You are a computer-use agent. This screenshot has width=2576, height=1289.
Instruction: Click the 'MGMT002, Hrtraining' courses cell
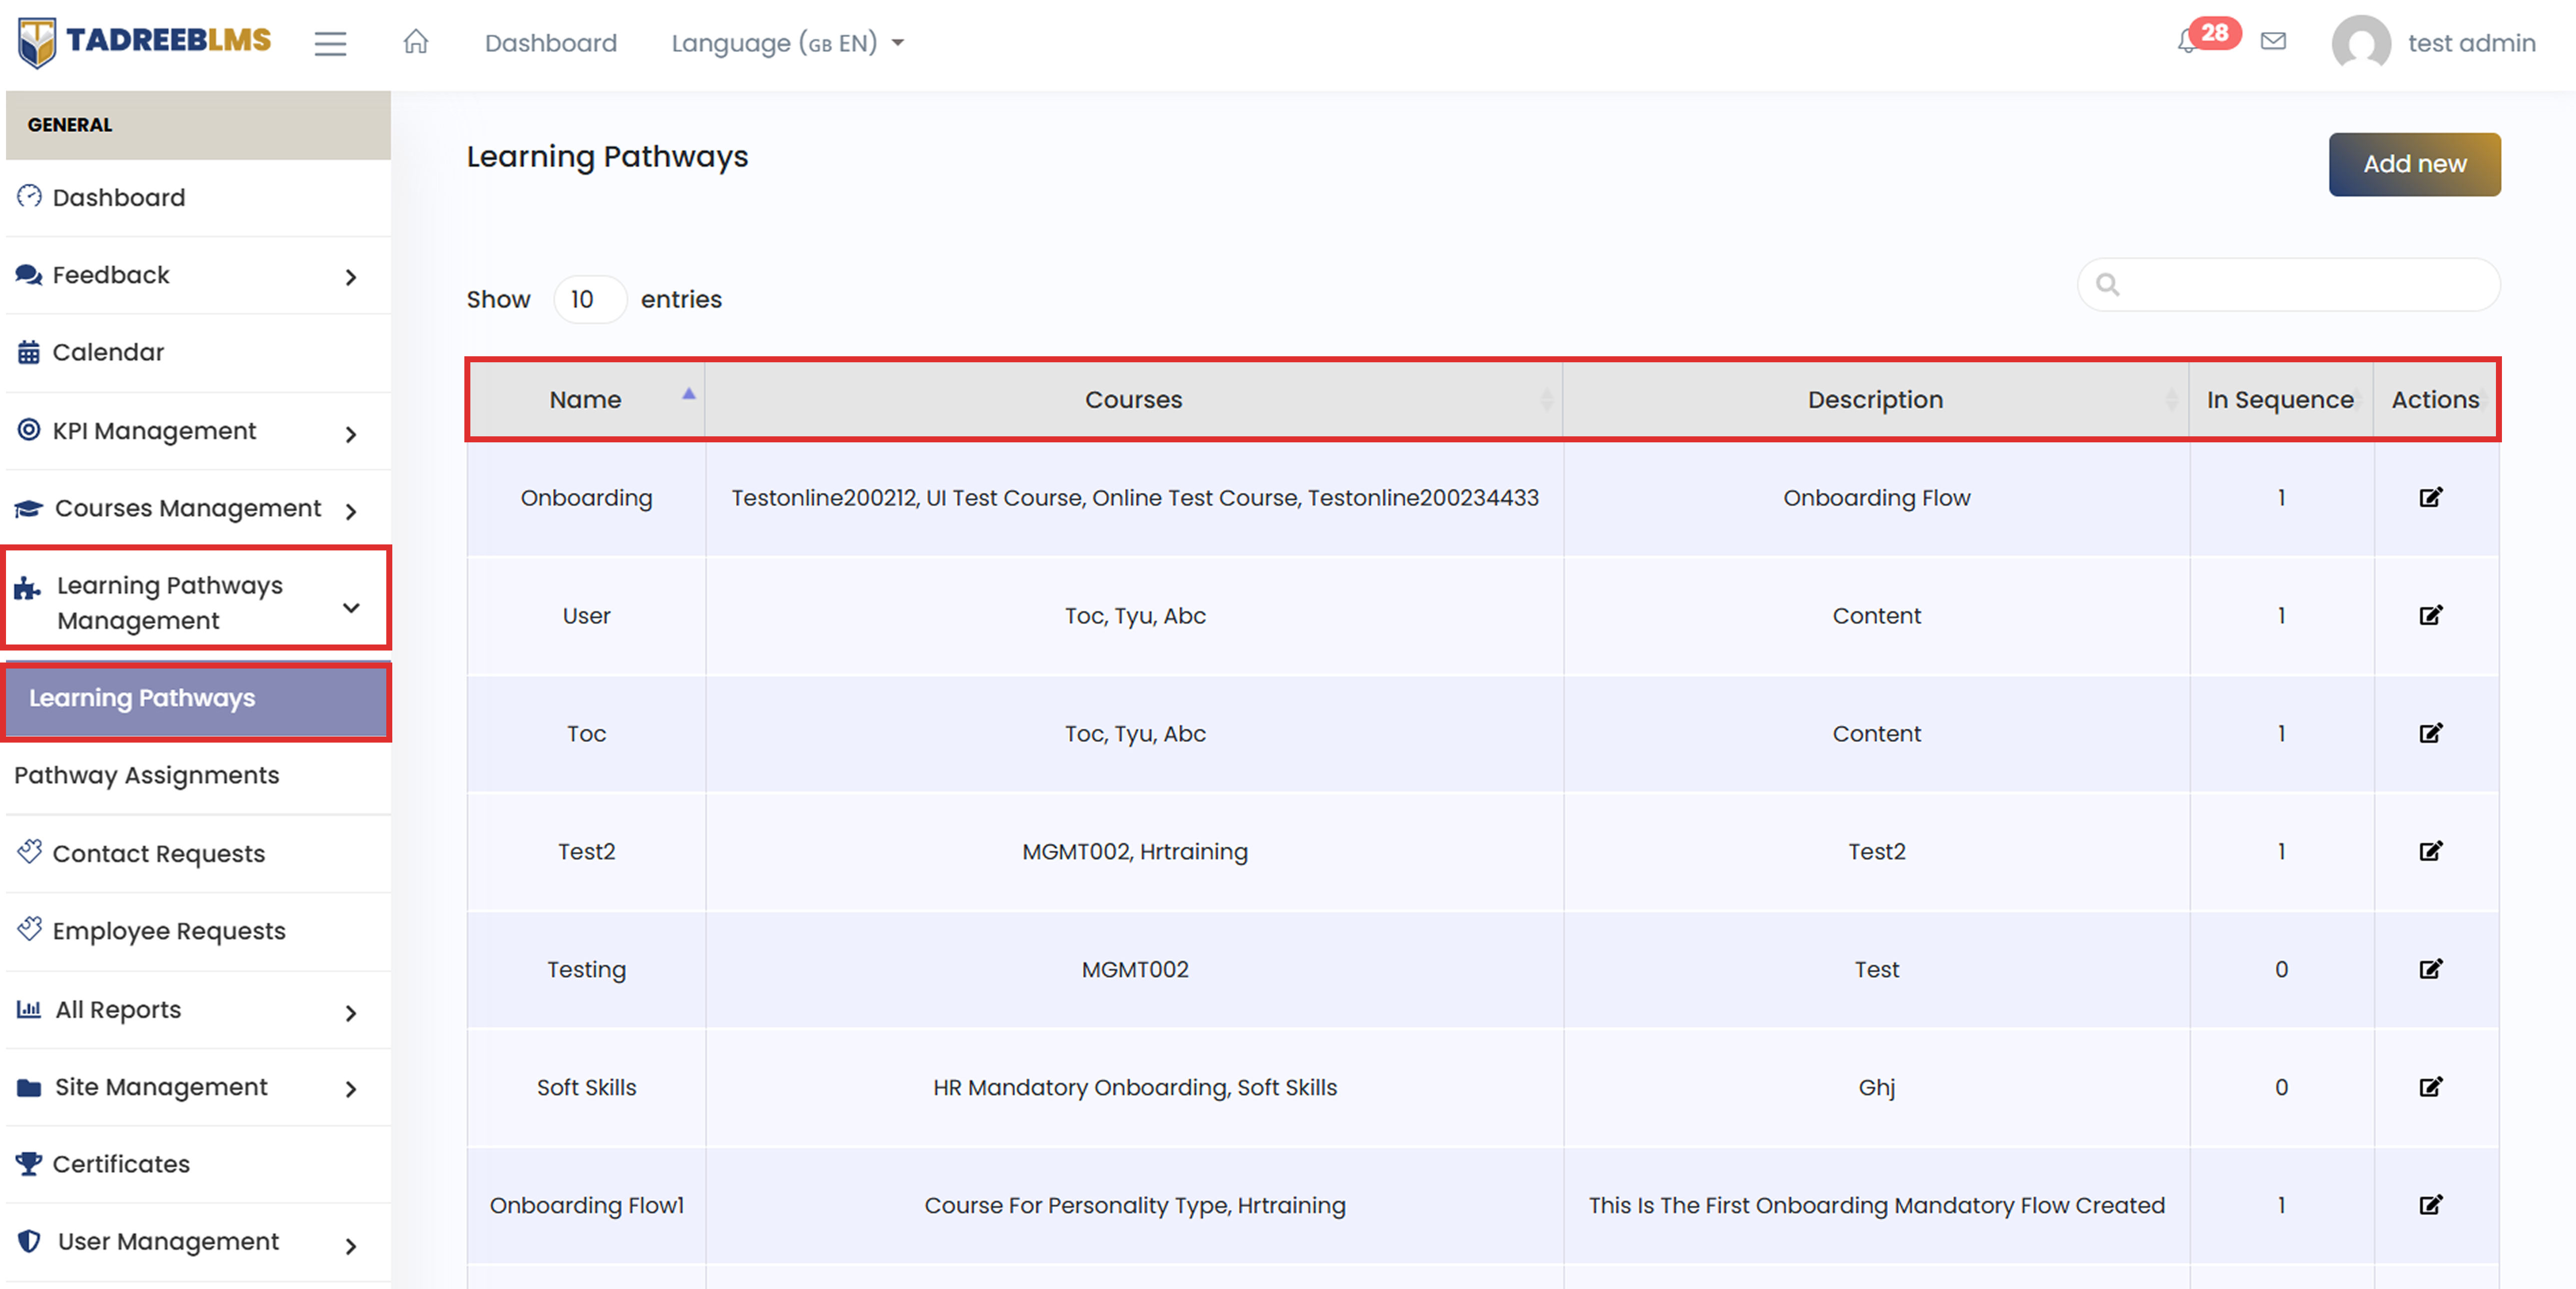(1134, 851)
